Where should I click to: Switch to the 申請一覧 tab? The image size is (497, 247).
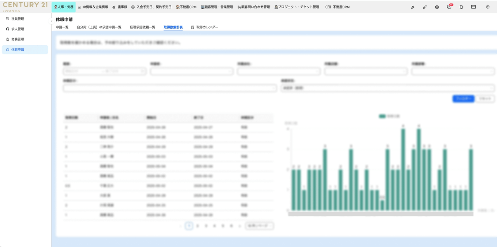[x=62, y=27]
